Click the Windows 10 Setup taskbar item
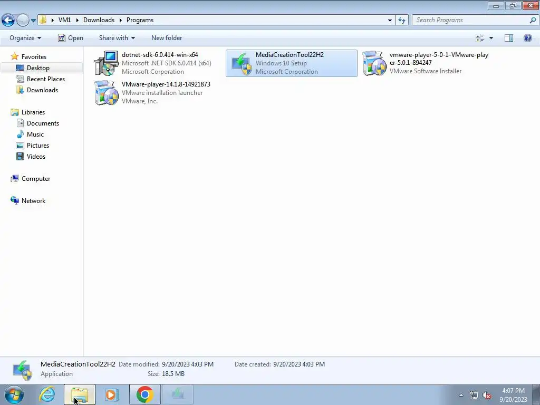Viewport: 540px width, 405px height. [x=177, y=394]
